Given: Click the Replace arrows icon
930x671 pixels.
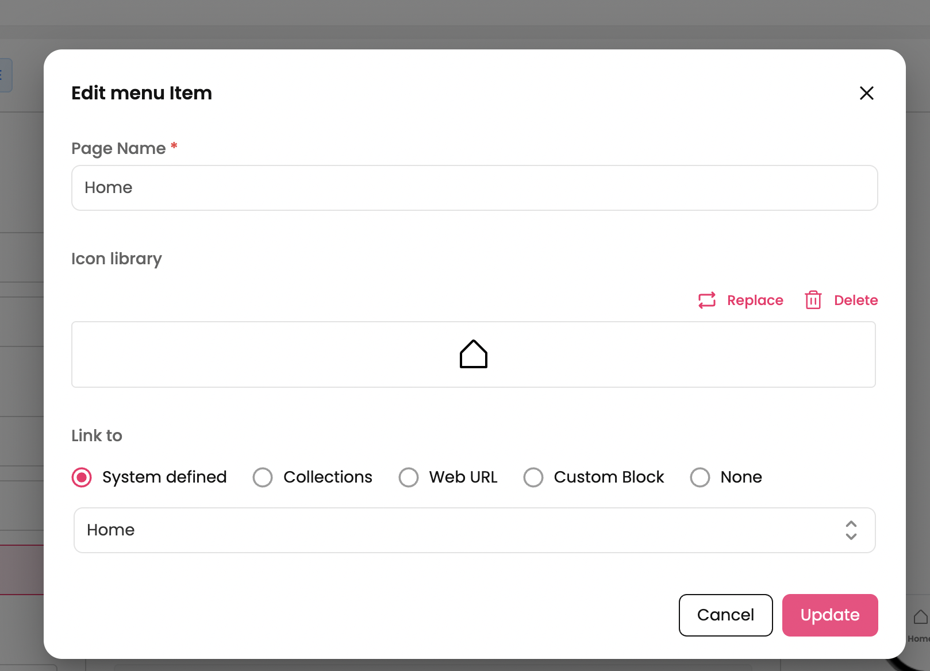Looking at the screenshot, I should [706, 300].
